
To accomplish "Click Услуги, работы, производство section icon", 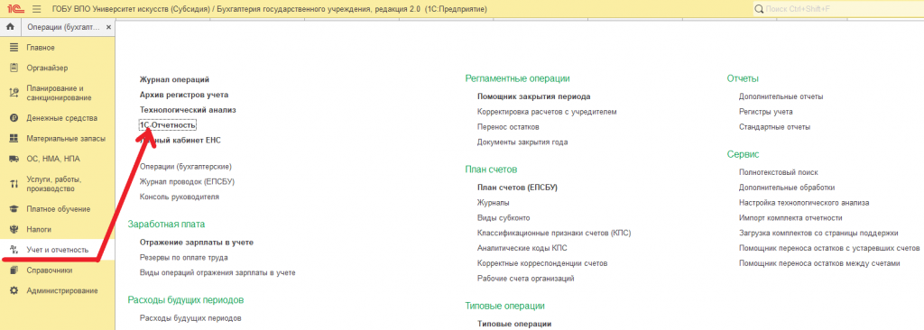I will coord(14,184).
